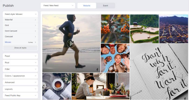Viewport: 189px width, 100px height.
Task: Expand the Feed Public Key section
Action: [20, 95]
